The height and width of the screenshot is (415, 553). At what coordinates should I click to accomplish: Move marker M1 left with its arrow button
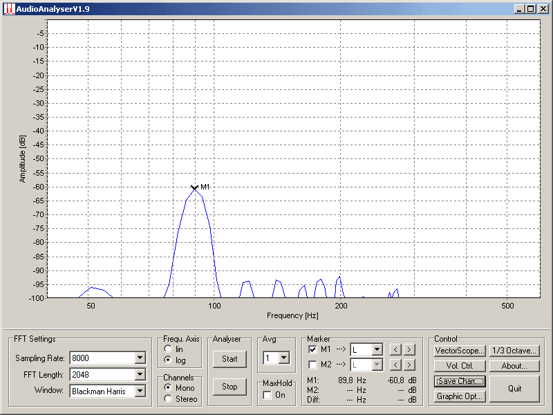(x=395, y=350)
